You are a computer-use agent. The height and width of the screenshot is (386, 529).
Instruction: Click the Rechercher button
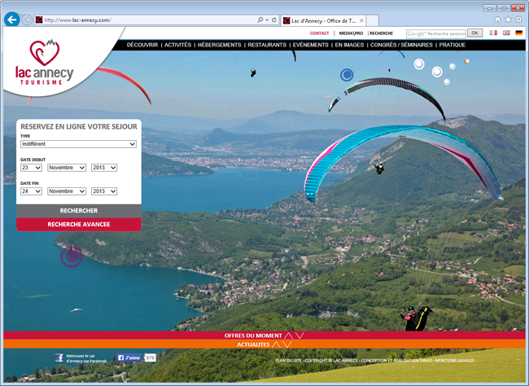coord(79,210)
